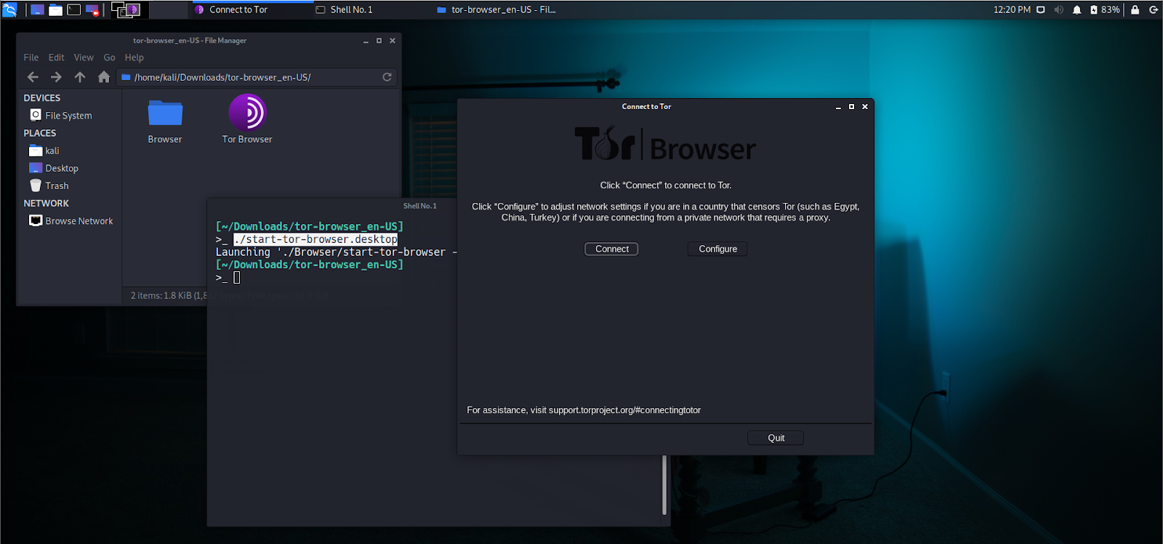Click the log out icon in the panel
Viewport: 1163px width, 544px height.
click(x=1153, y=9)
